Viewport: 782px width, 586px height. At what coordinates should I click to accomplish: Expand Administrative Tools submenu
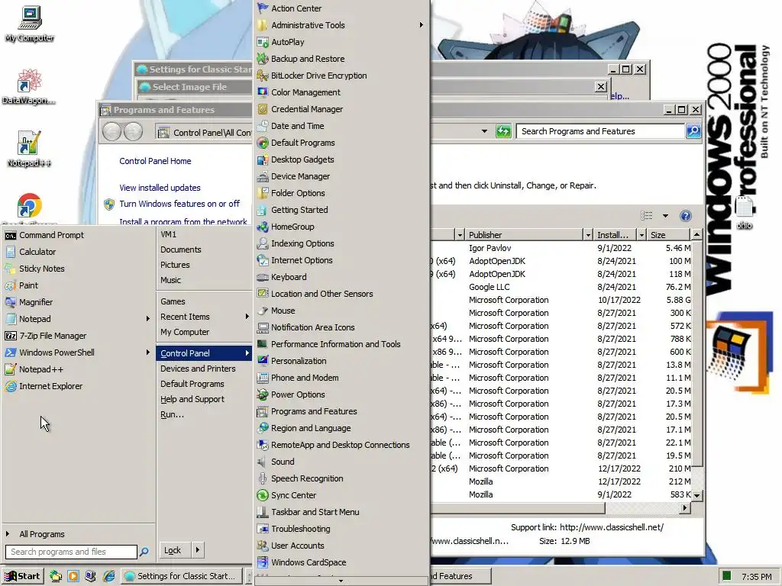pyautogui.click(x=422, y=25)
